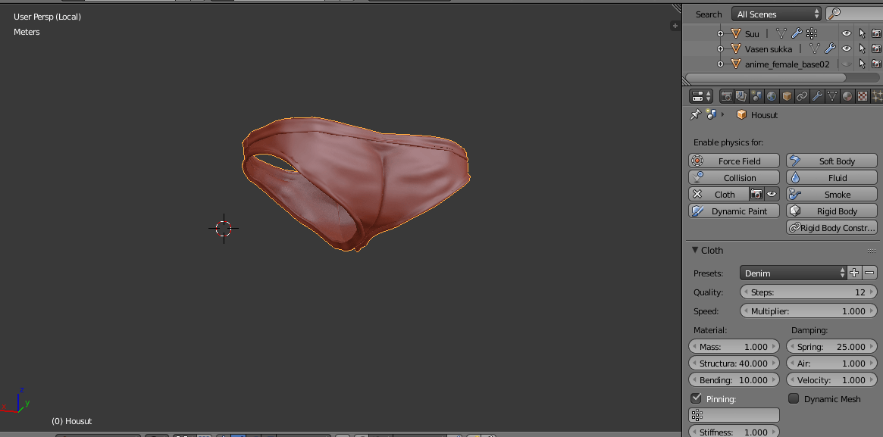Open the All Scenes display dropdown

(775, 13)
